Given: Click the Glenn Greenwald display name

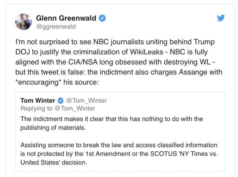Looking at the screenshot, I should [x=67, y=19].
